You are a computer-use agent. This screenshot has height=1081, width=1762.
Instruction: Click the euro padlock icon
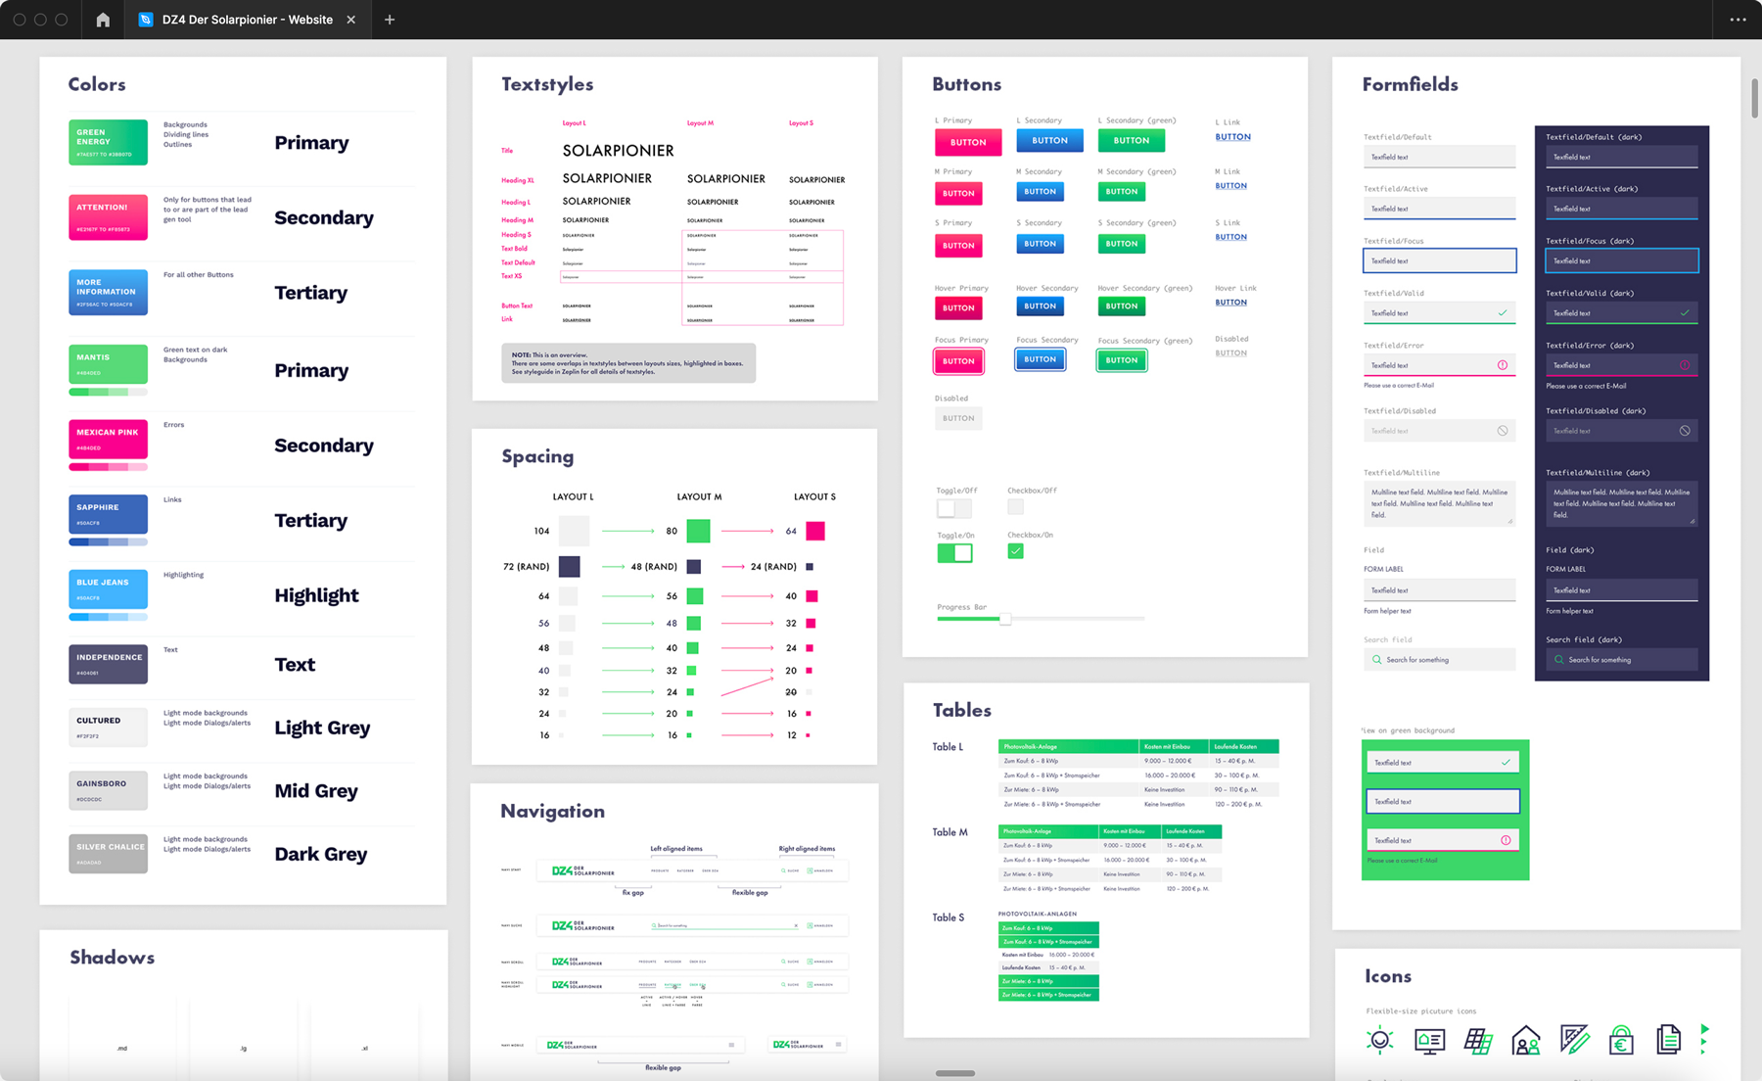(1621, 1040)
